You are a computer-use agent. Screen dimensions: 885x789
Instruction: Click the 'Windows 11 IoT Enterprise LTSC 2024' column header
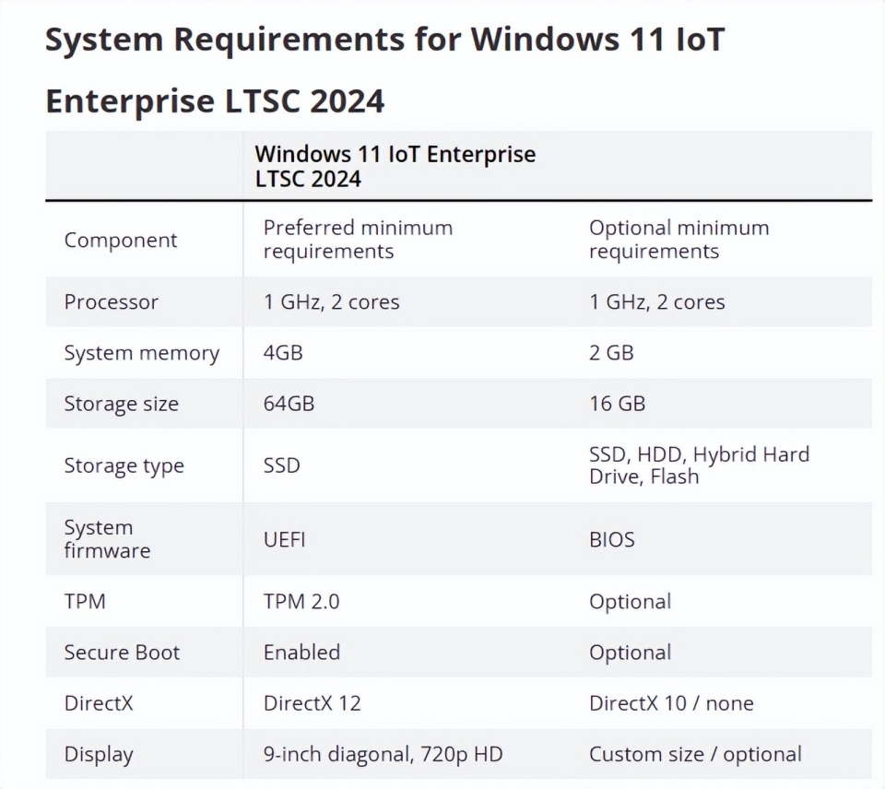(x=396, y=166)
